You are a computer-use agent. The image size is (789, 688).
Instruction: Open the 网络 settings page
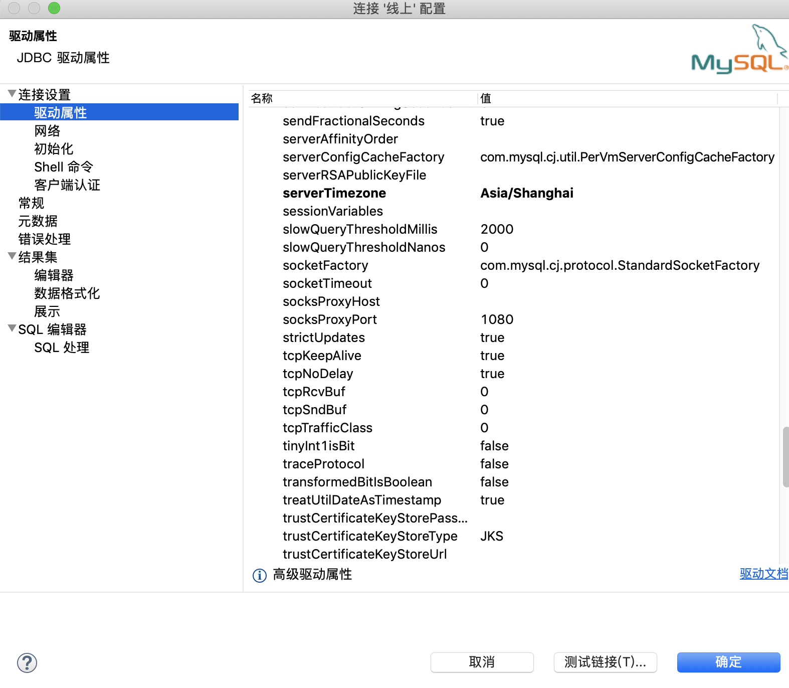click(x=47, y=131)
